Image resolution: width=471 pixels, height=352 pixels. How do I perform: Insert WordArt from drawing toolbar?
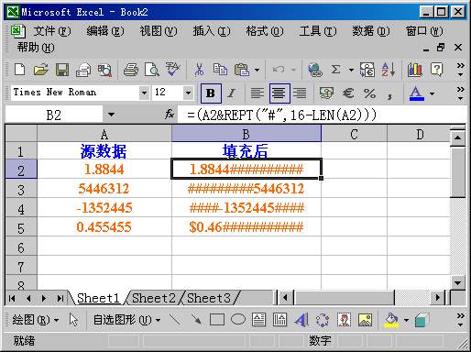click(x=301, y=320)
